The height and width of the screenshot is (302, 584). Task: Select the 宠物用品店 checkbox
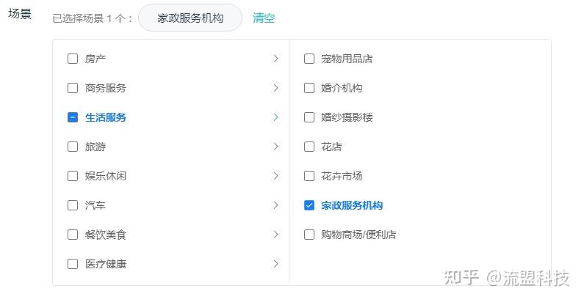(x=309, y=59)
